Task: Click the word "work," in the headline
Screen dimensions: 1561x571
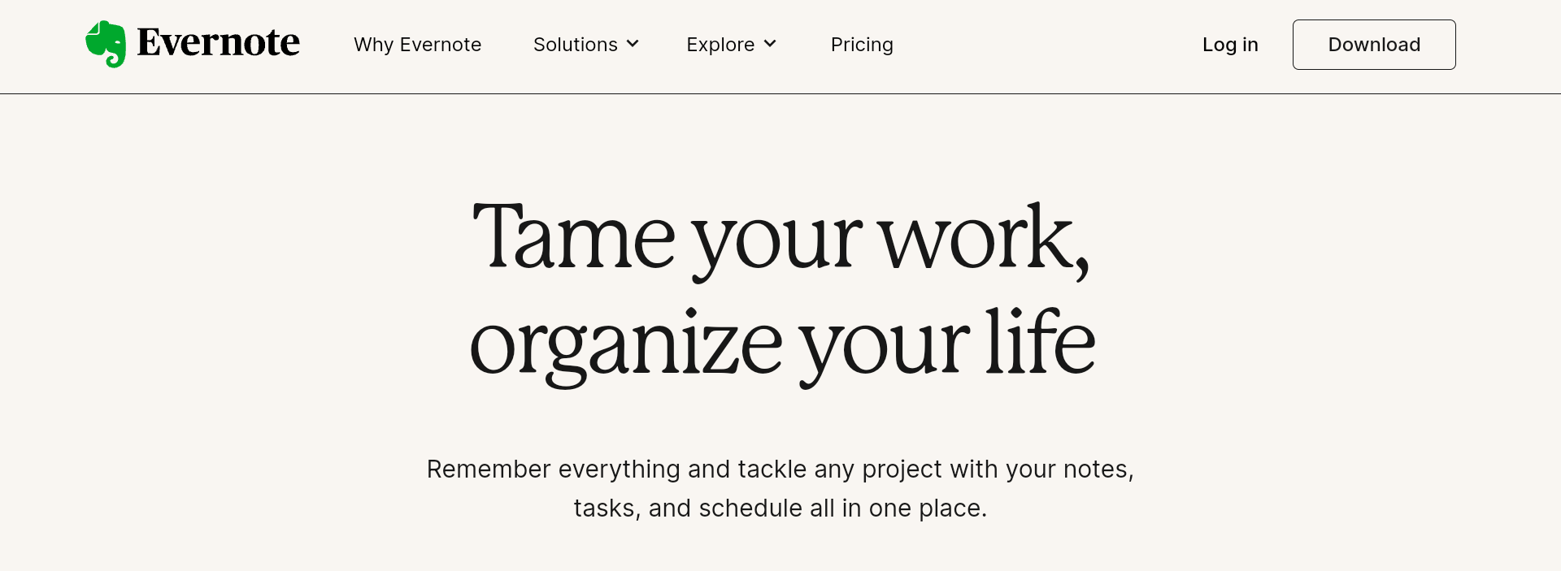Action: tap(984, 240)
